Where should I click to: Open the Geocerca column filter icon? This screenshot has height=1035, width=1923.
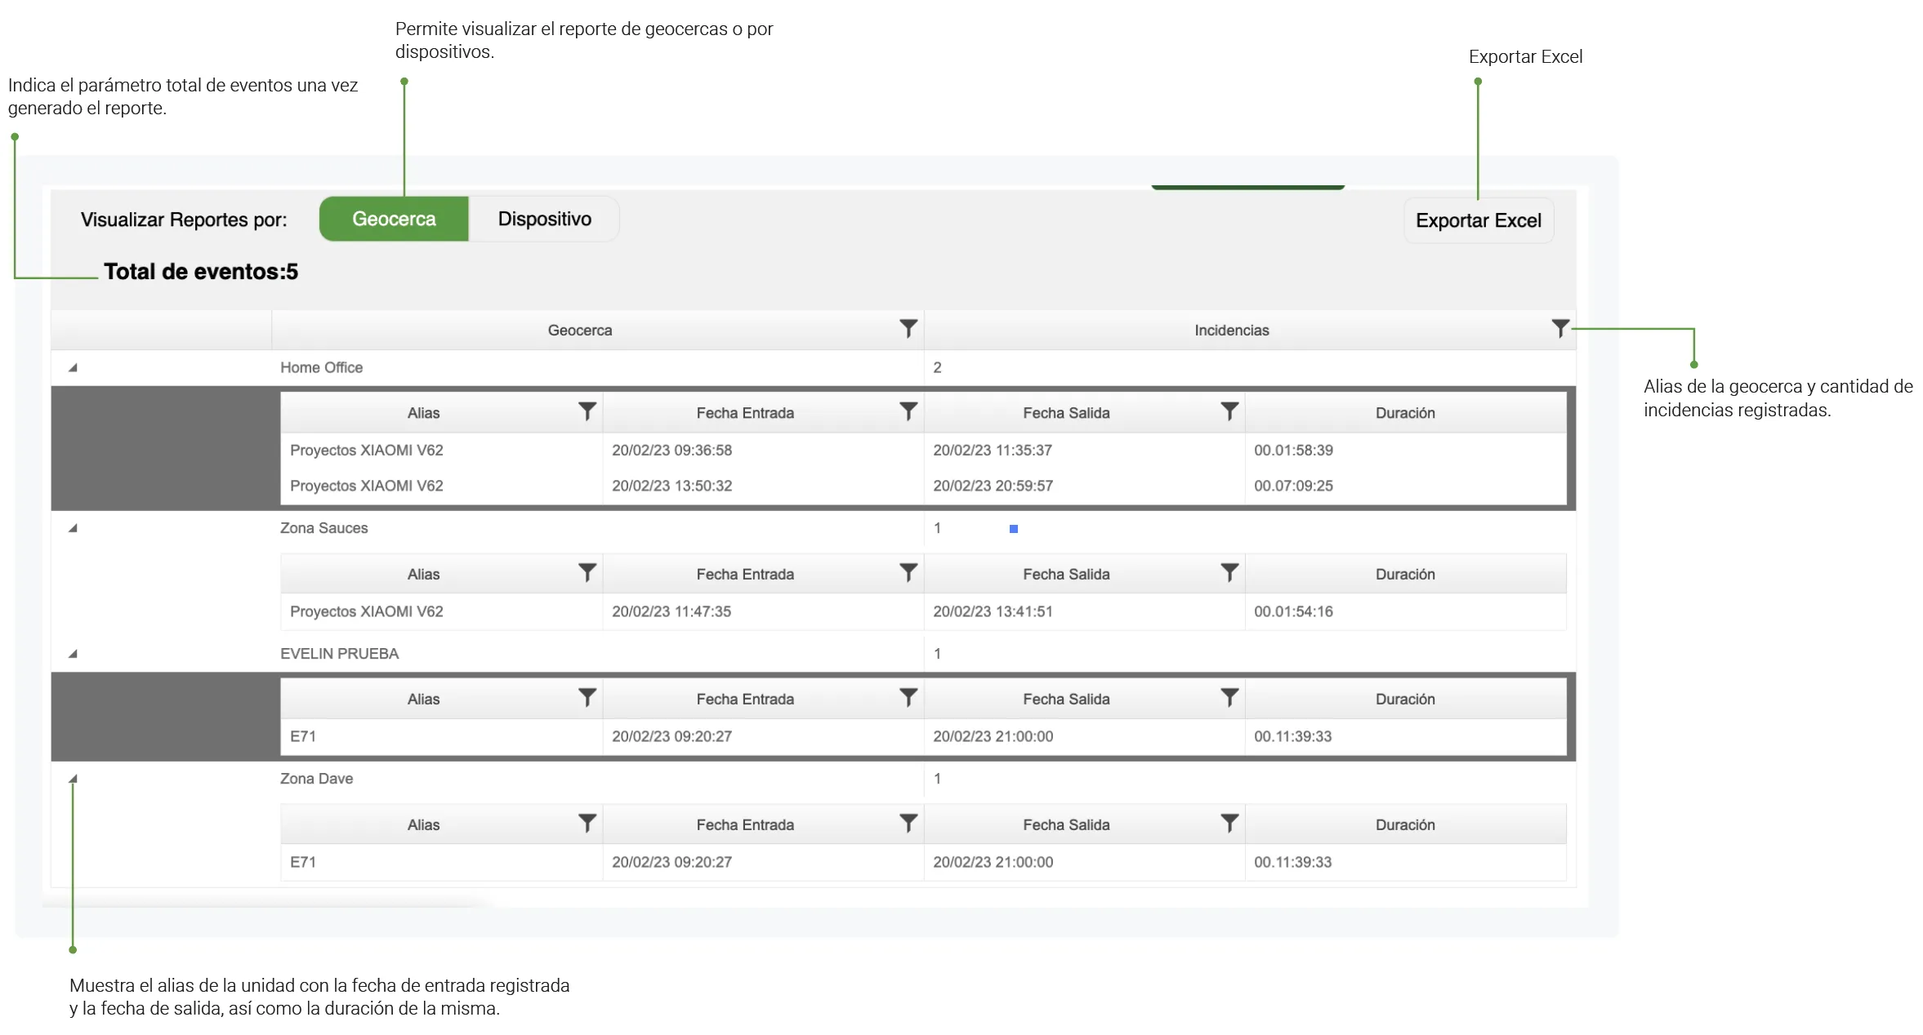click(x=908, y=329)
